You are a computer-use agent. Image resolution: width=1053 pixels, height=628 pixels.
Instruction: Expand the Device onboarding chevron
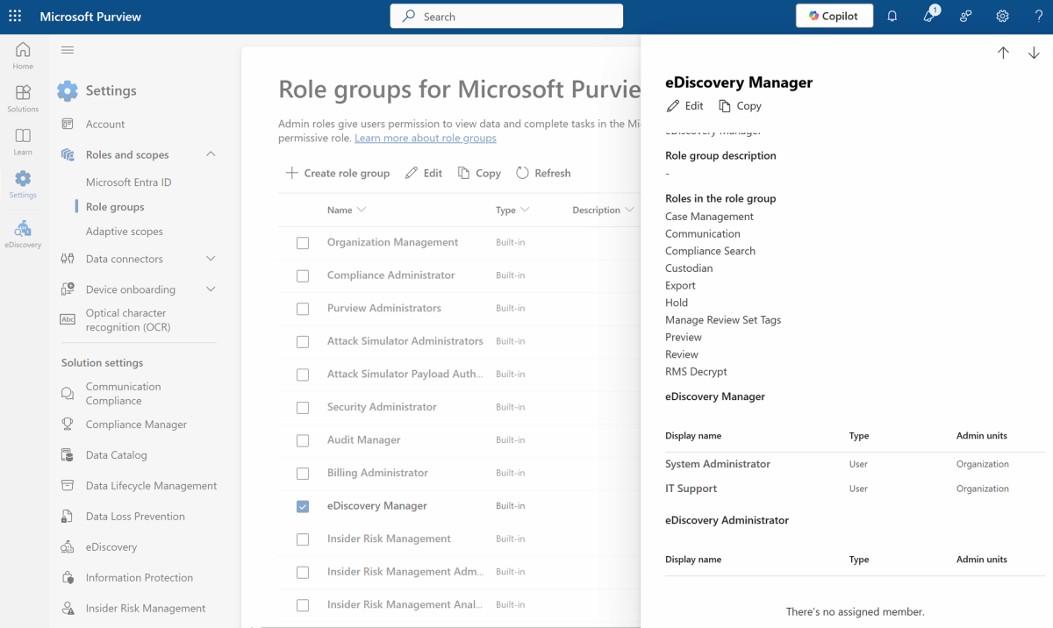211,289
